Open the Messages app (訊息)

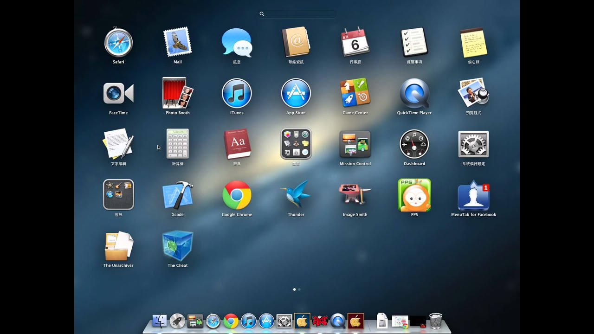(x=237, y=43)
